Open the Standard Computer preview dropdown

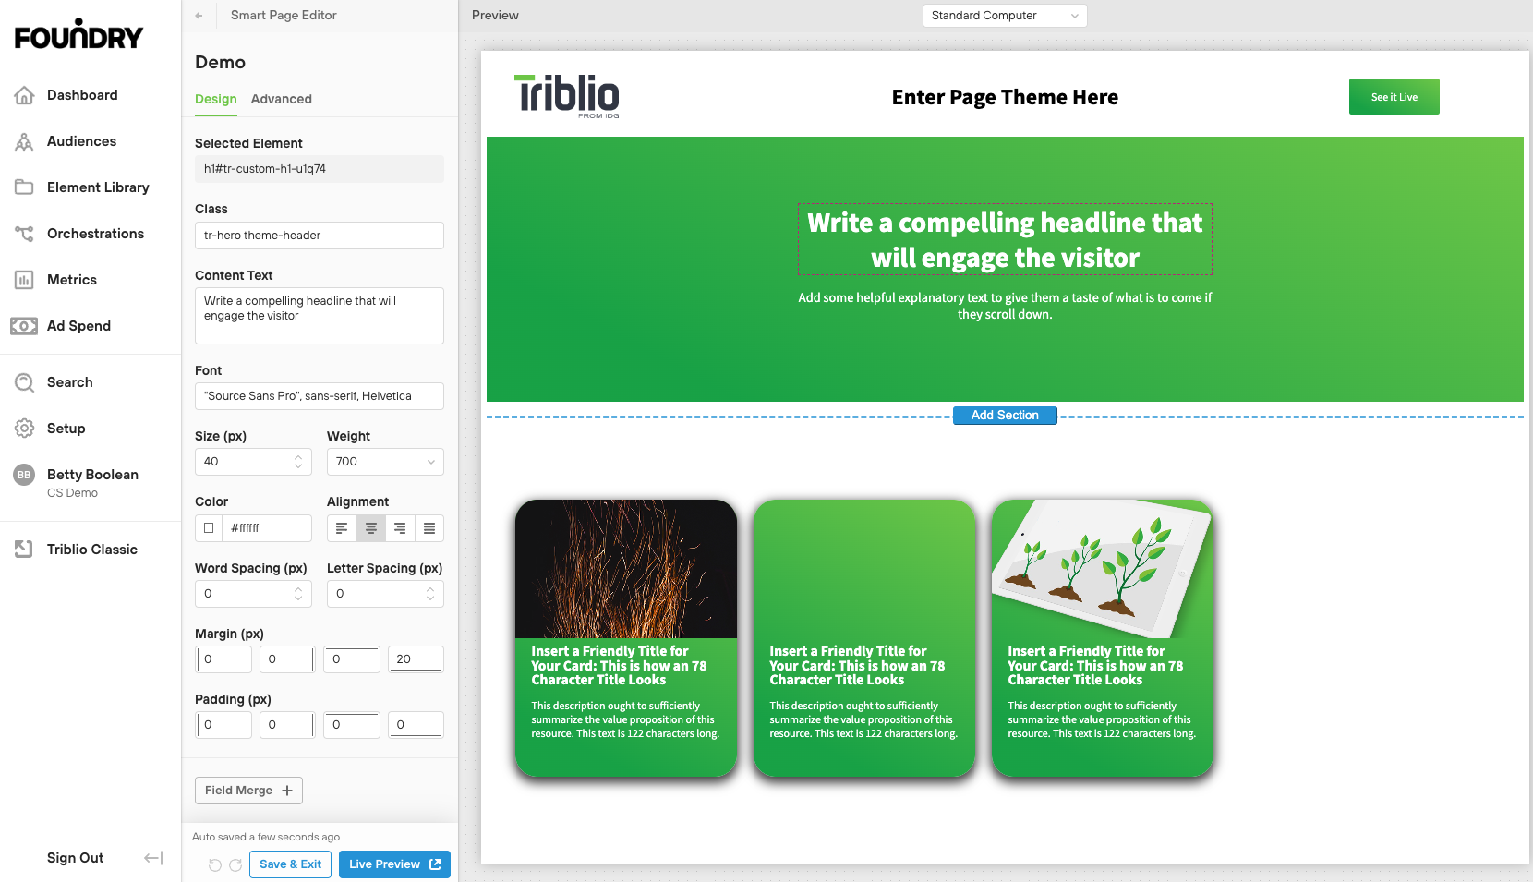click(1004, 15)
